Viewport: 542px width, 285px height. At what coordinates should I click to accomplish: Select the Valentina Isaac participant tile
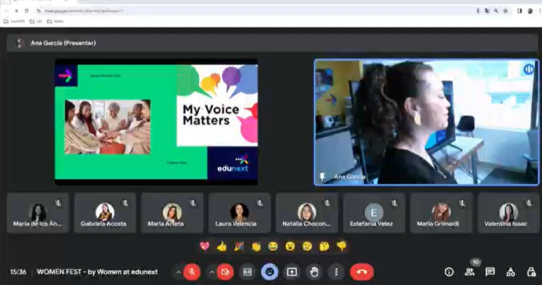coord(508,213)
